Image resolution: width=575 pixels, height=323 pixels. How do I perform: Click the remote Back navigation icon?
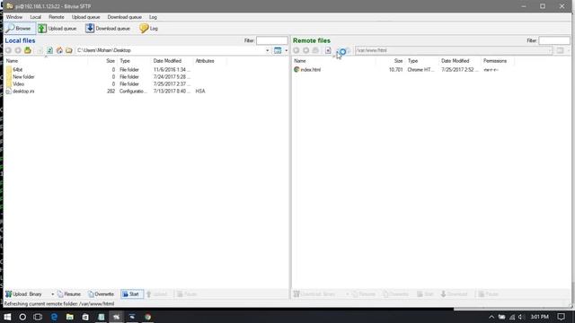coord(296,50)
